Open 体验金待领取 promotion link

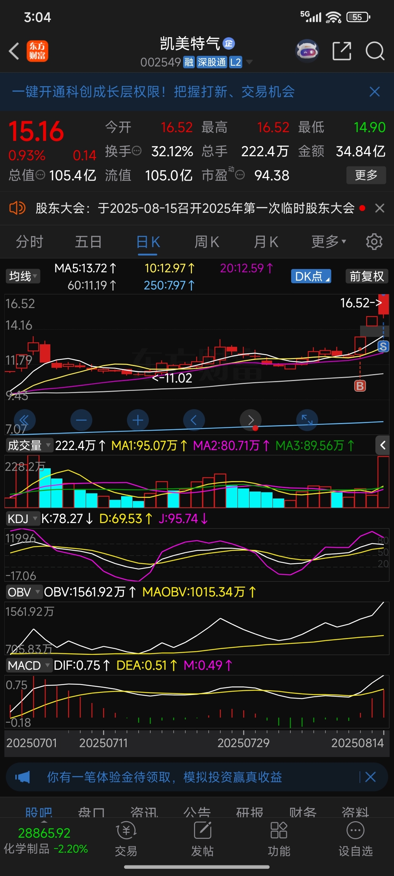(x=164, y=777)
